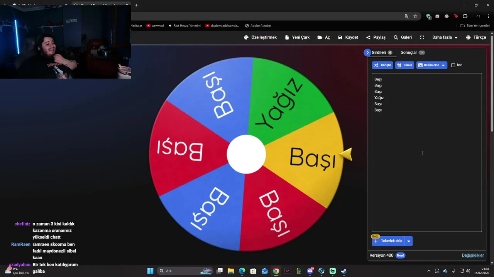
Task: Open Microsoft Store from taskbar
Action: [253, 271]
